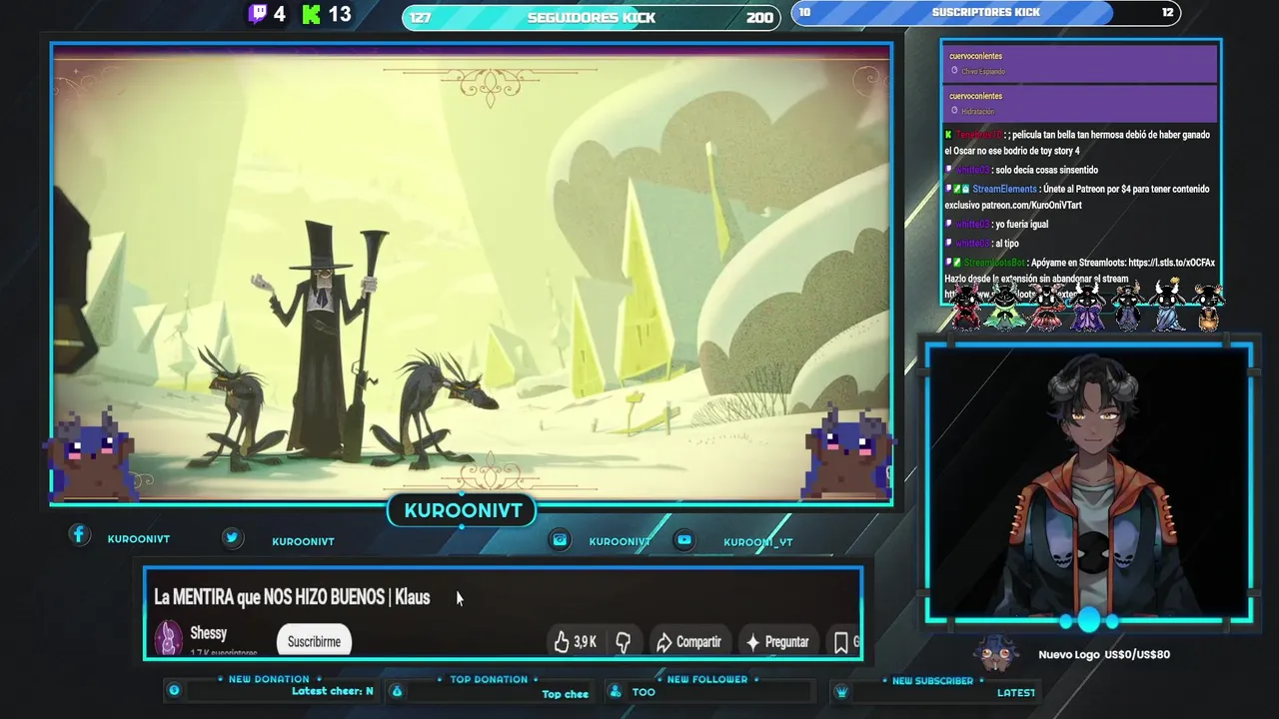Image resolution: width=1279 pixels, height=719 pixels.
Task: Click the green-dress chibi character
Action: 1004,306
